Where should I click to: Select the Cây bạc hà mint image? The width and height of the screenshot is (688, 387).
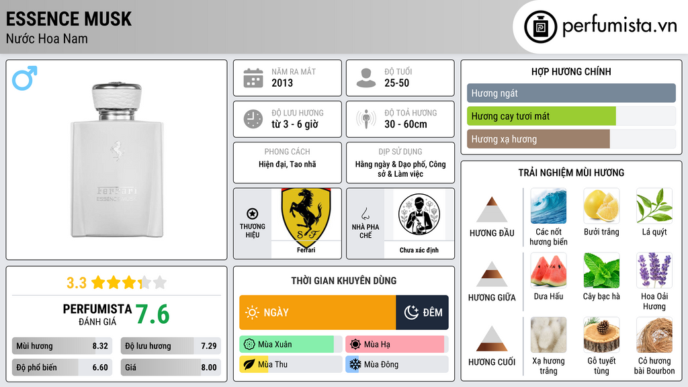[x=601, y=270]
